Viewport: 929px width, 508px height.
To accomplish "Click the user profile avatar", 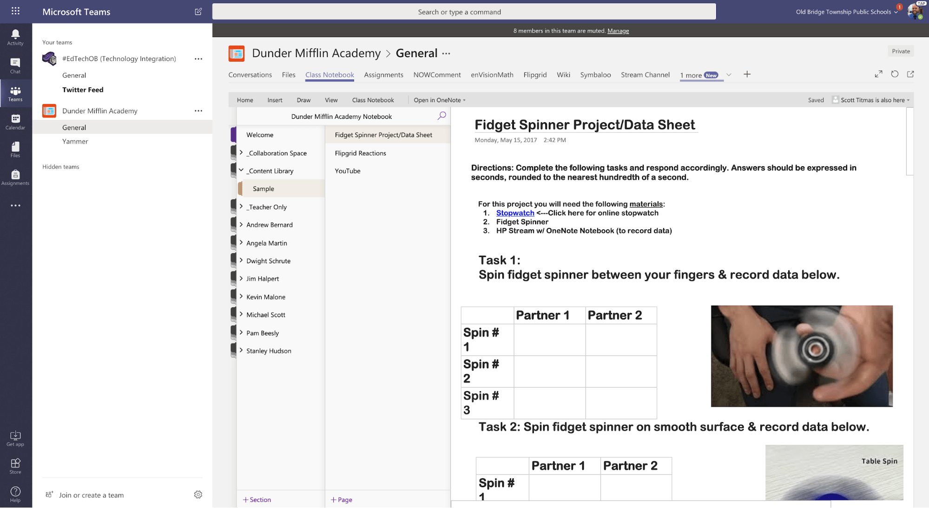I will coord(915,11).
